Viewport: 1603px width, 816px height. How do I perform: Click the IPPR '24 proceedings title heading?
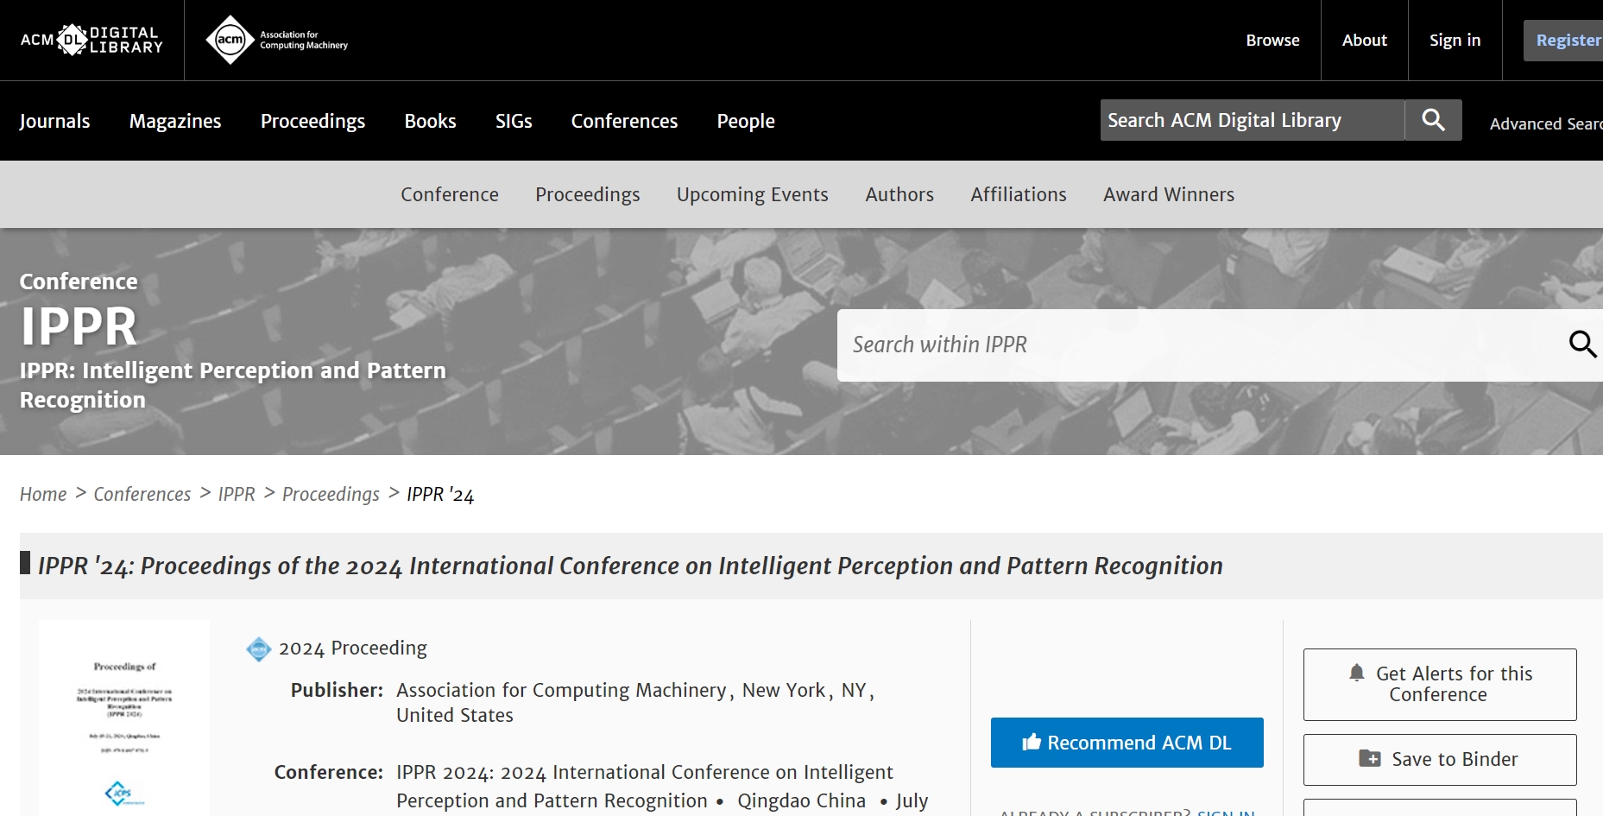[x=630, y=566]
